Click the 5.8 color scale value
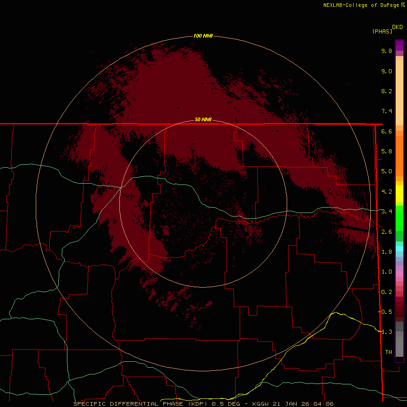Viewport: 407px width, 407px height. (387, 151)
